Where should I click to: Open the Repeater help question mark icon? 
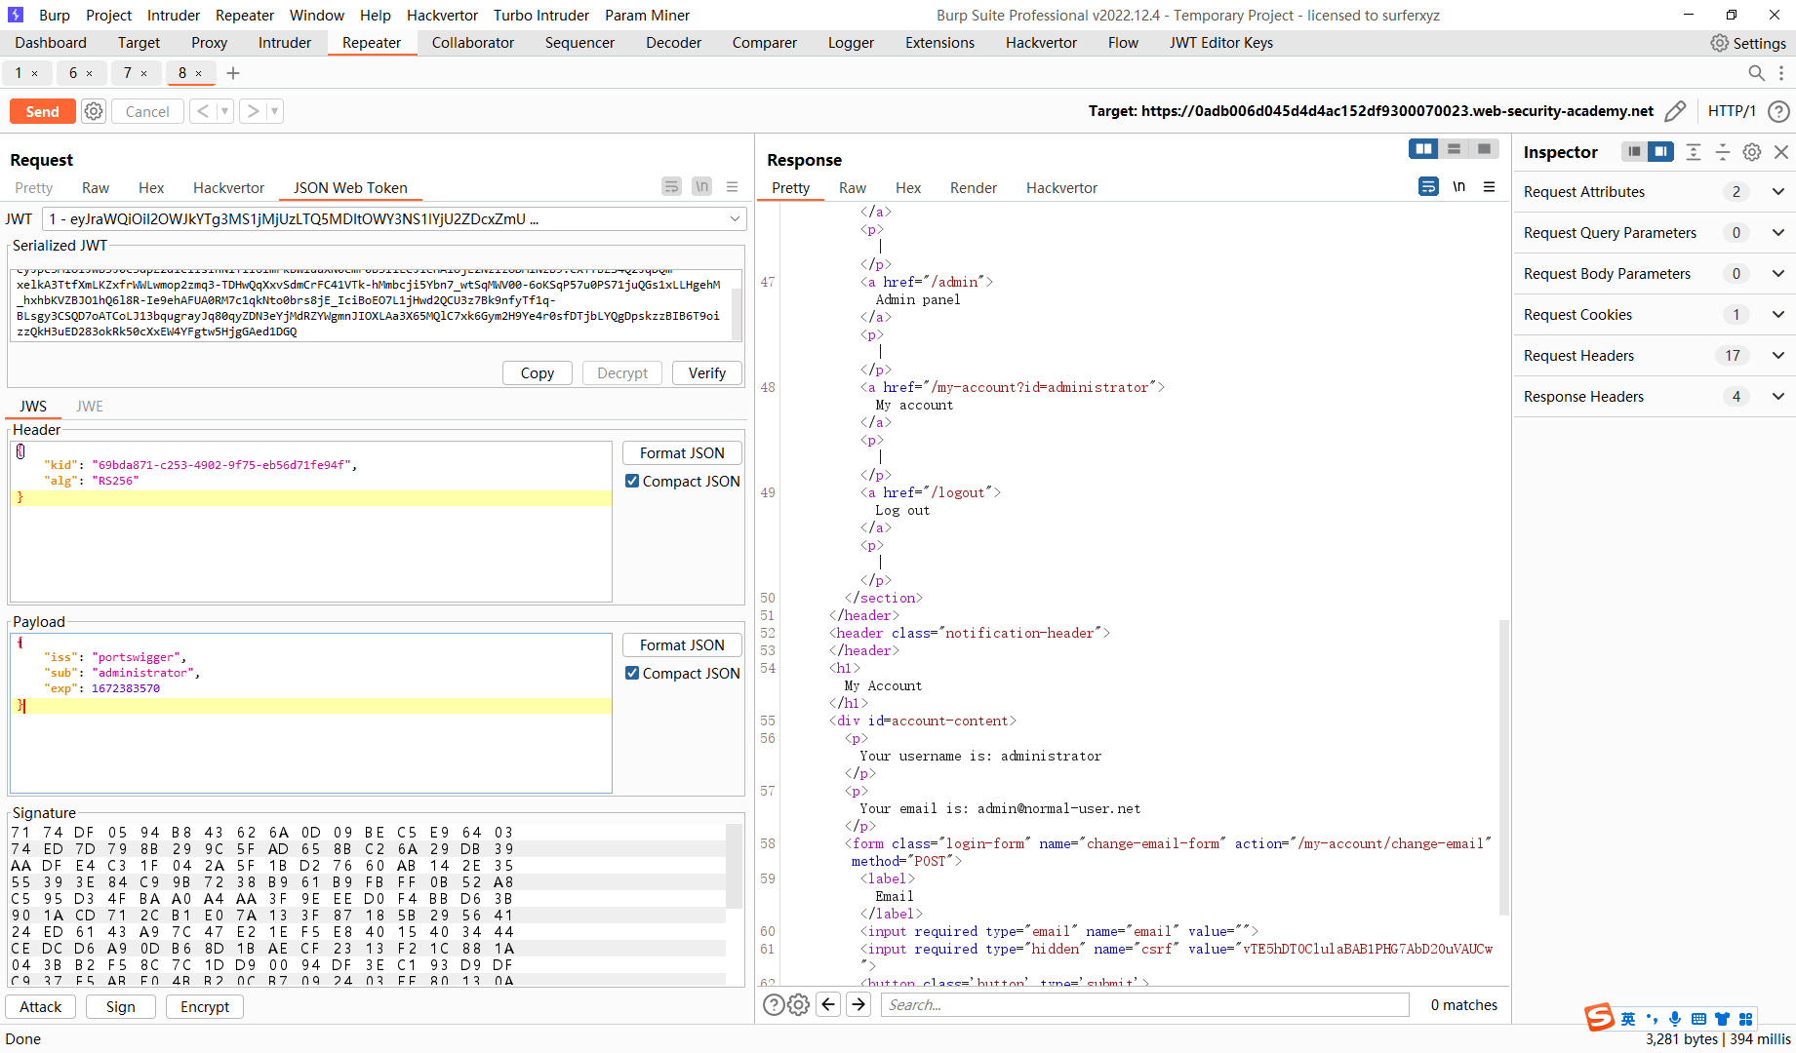click(x=1778, y=111)
